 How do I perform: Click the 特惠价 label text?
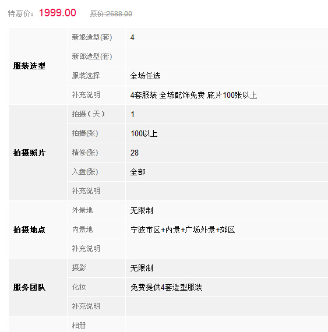coord(20,14)
